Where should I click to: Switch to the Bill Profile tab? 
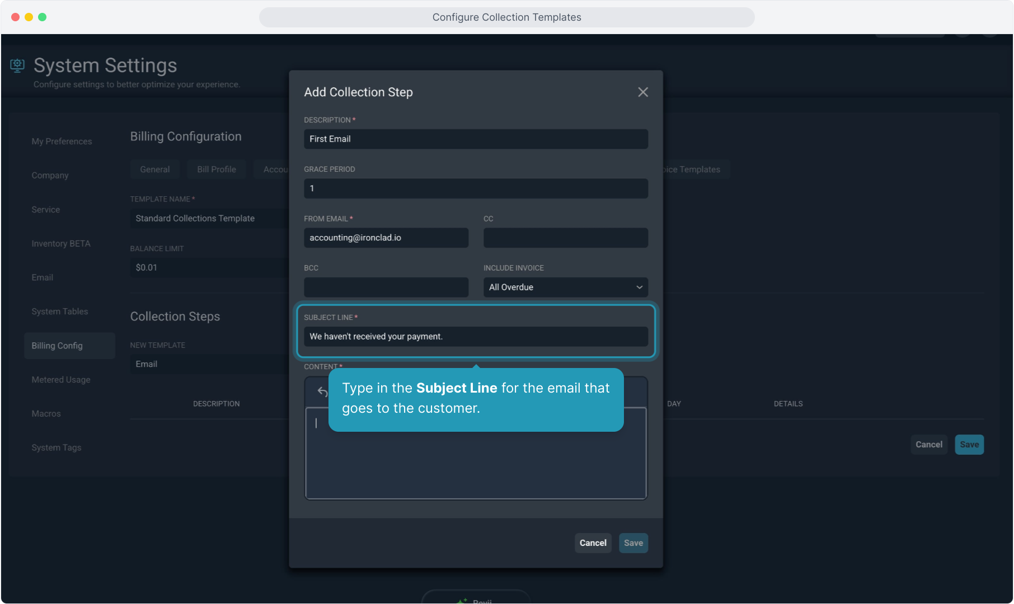(x=216, y=169)
